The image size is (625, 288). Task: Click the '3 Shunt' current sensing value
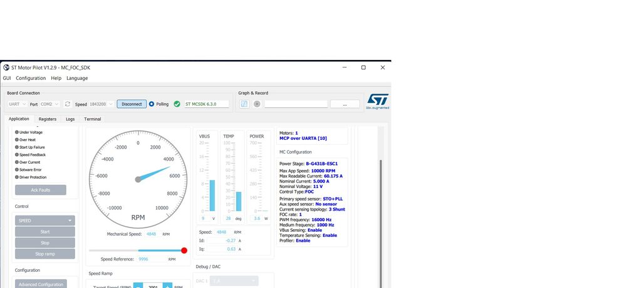click(x=337, y=209)
